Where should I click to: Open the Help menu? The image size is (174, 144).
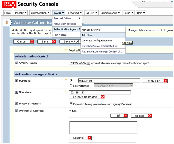[x=141, y=13]
